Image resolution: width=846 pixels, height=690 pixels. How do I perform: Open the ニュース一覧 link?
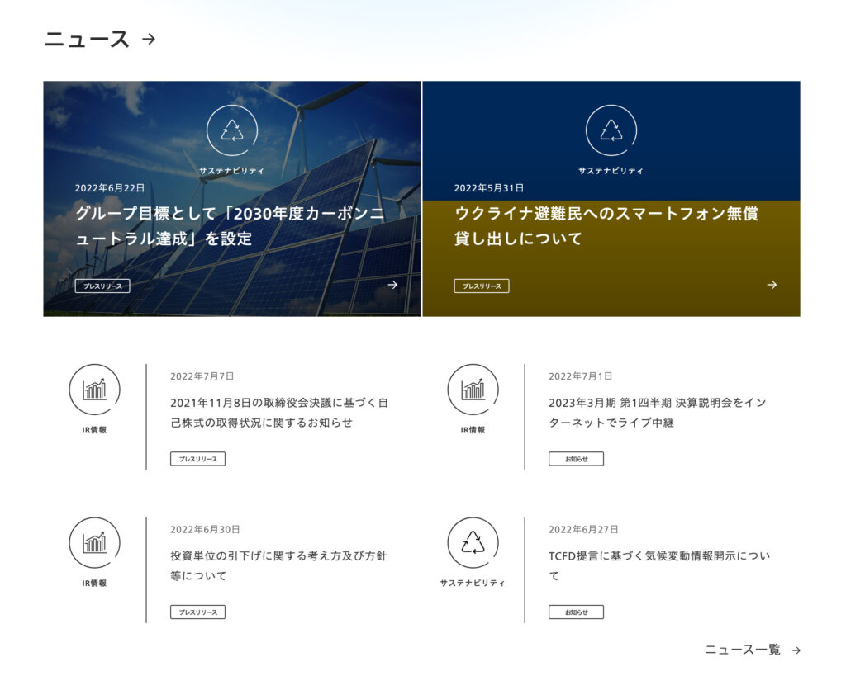743,650
